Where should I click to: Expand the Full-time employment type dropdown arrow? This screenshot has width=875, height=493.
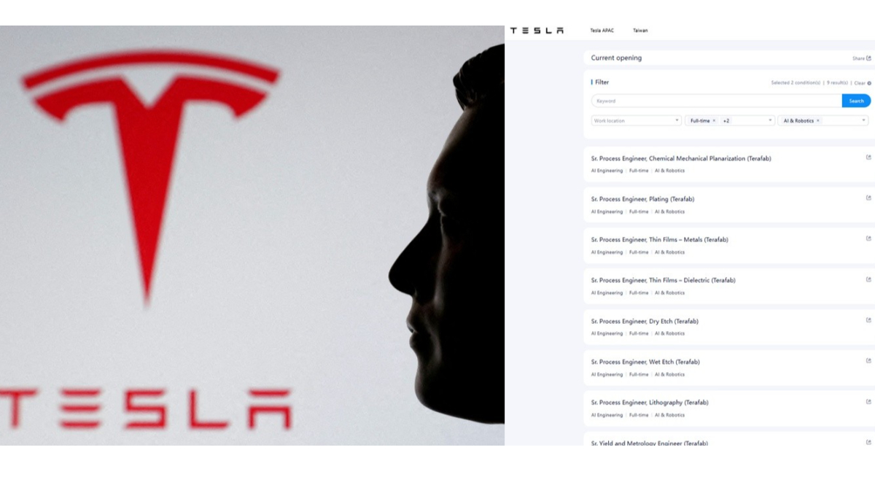(770, 120)
